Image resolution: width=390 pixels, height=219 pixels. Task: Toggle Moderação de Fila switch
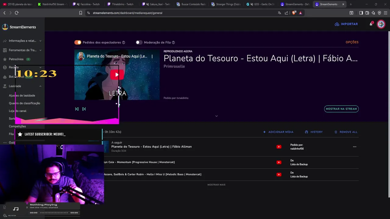coord(139,43)
